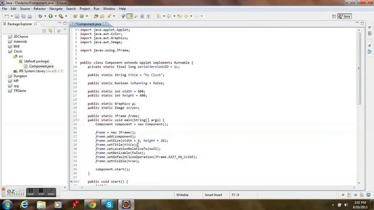
Task: Toggle Block Selection mode button
Action: 142,16
